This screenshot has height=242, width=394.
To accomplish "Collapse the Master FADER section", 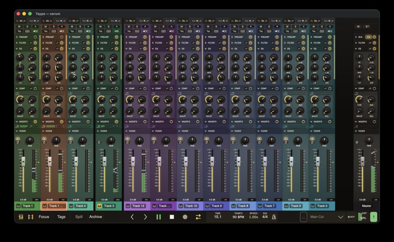I will [x=356, y=131].
